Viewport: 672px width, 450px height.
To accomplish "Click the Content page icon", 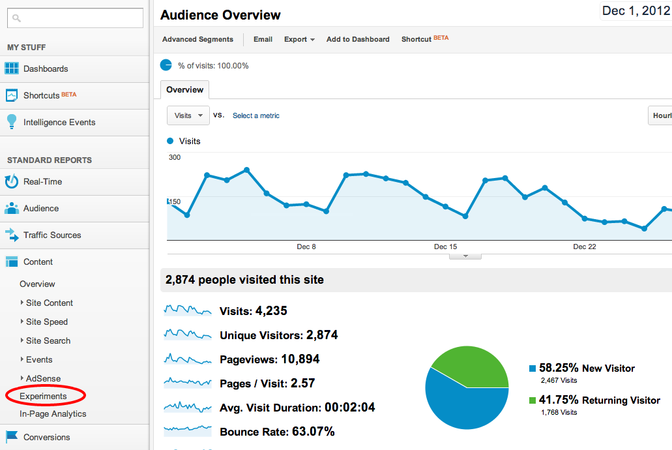I will click(x=12, y=262).
